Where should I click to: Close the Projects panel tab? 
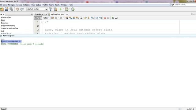click(x=4, y=14)
